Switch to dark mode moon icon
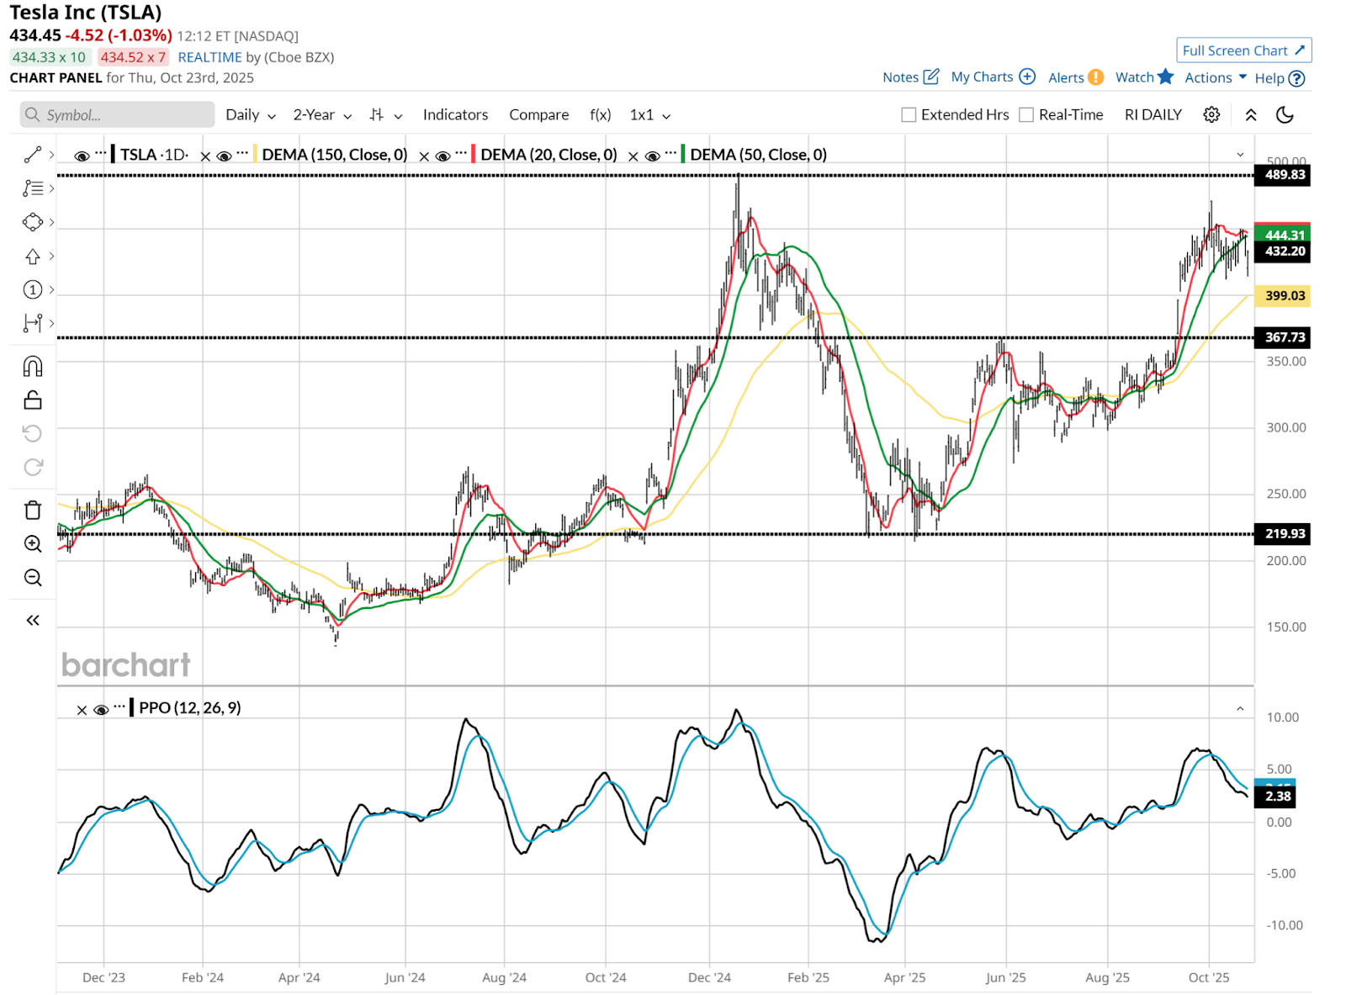1346x995 pixels. pyautogui.click(x=1285, y=115)
